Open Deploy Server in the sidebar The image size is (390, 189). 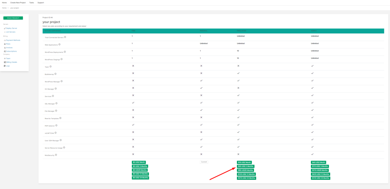pos(12,28)
